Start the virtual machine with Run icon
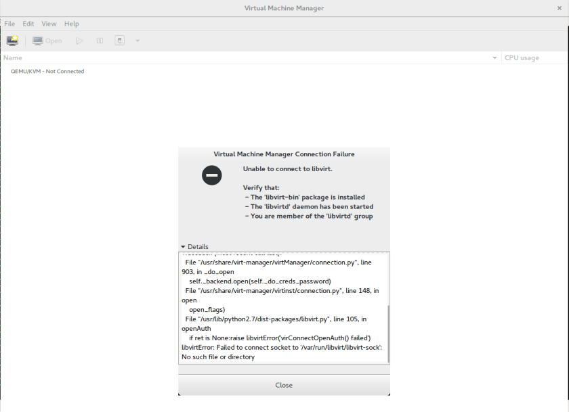This screenshot has width=569, height=412. point(79,41)
